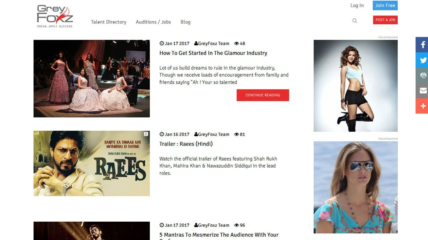Screen dimensions: 428x240
Task: Click the GreyFoxz logo
Action: pos(55,16)
